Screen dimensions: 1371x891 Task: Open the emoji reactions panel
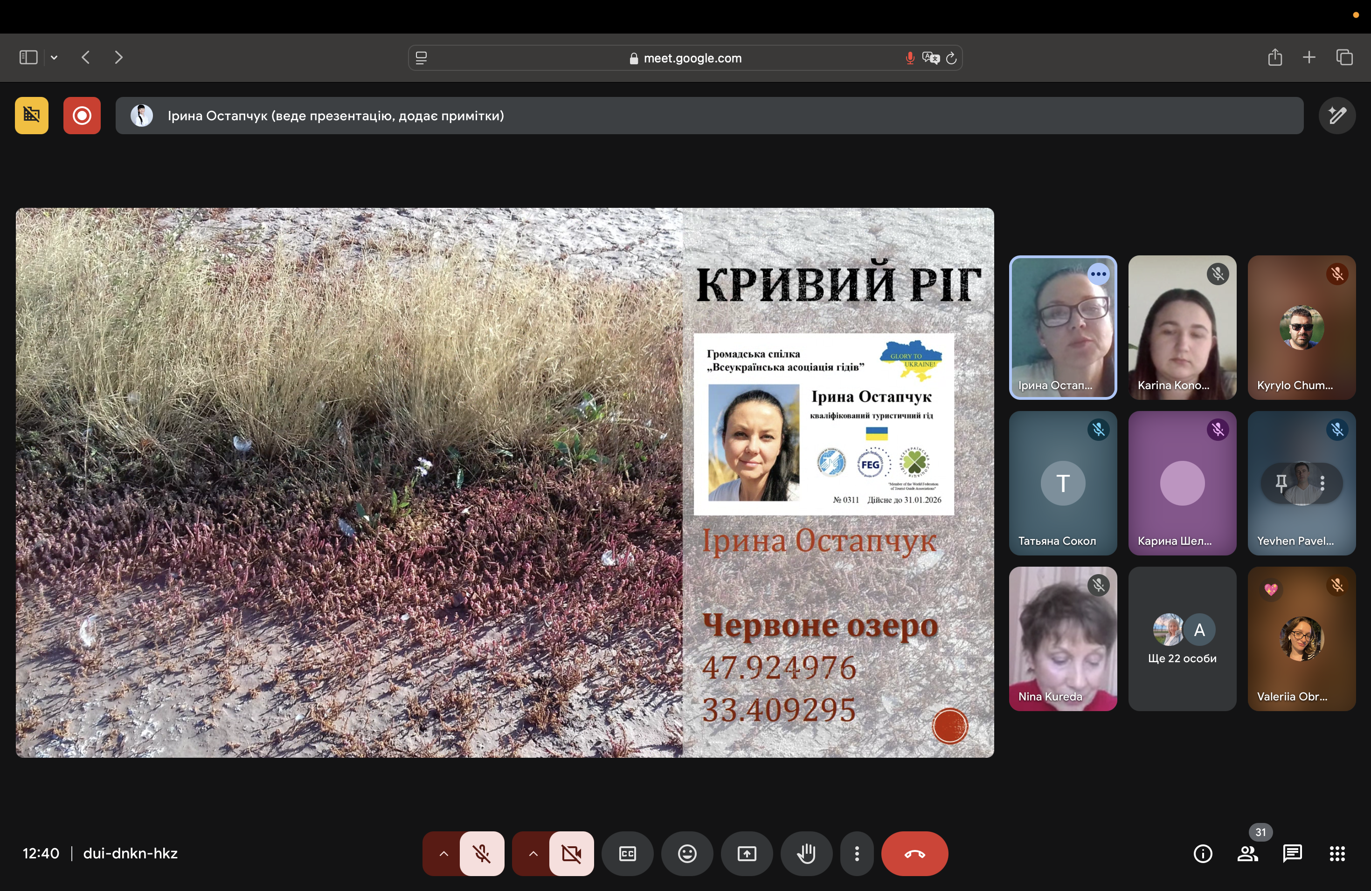coord(686,854)
